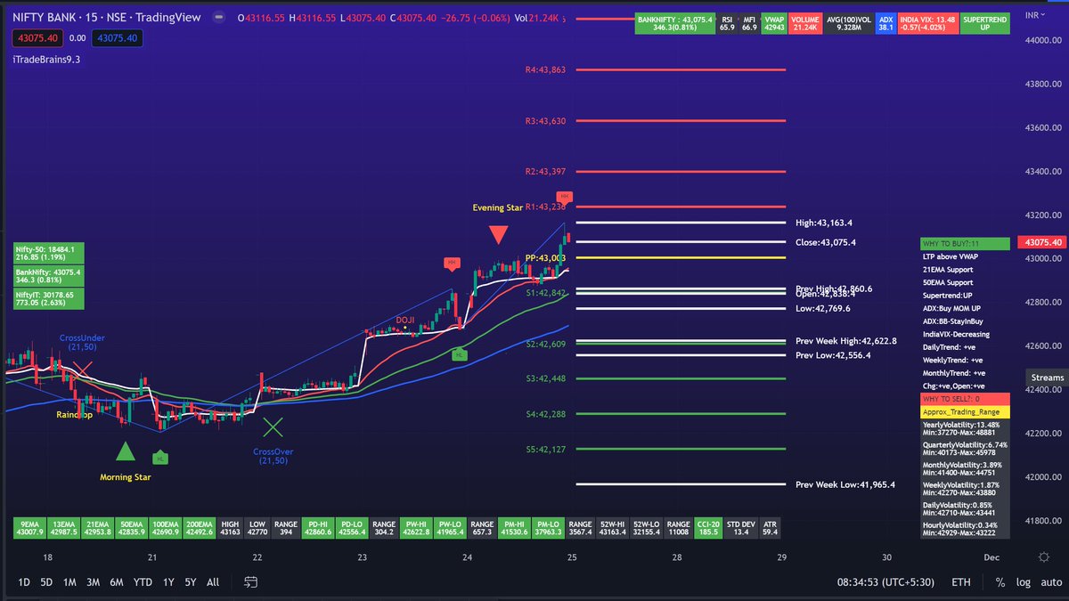Click the red Evening Star down-triangle marker
The width and height of the screenshot is (1069, 601).
(x=499, y=235)
